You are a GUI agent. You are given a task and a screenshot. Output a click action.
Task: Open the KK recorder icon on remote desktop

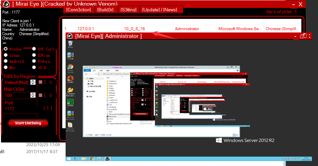[70, 79]
